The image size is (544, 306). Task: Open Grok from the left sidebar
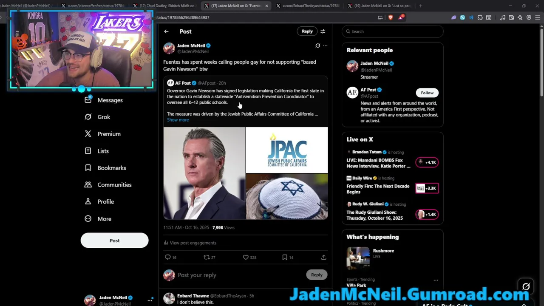coord(97,117)
